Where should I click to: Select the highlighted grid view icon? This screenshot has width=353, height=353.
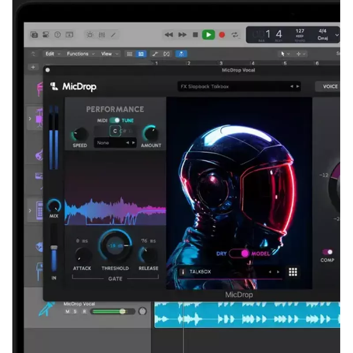click(141, 54)
